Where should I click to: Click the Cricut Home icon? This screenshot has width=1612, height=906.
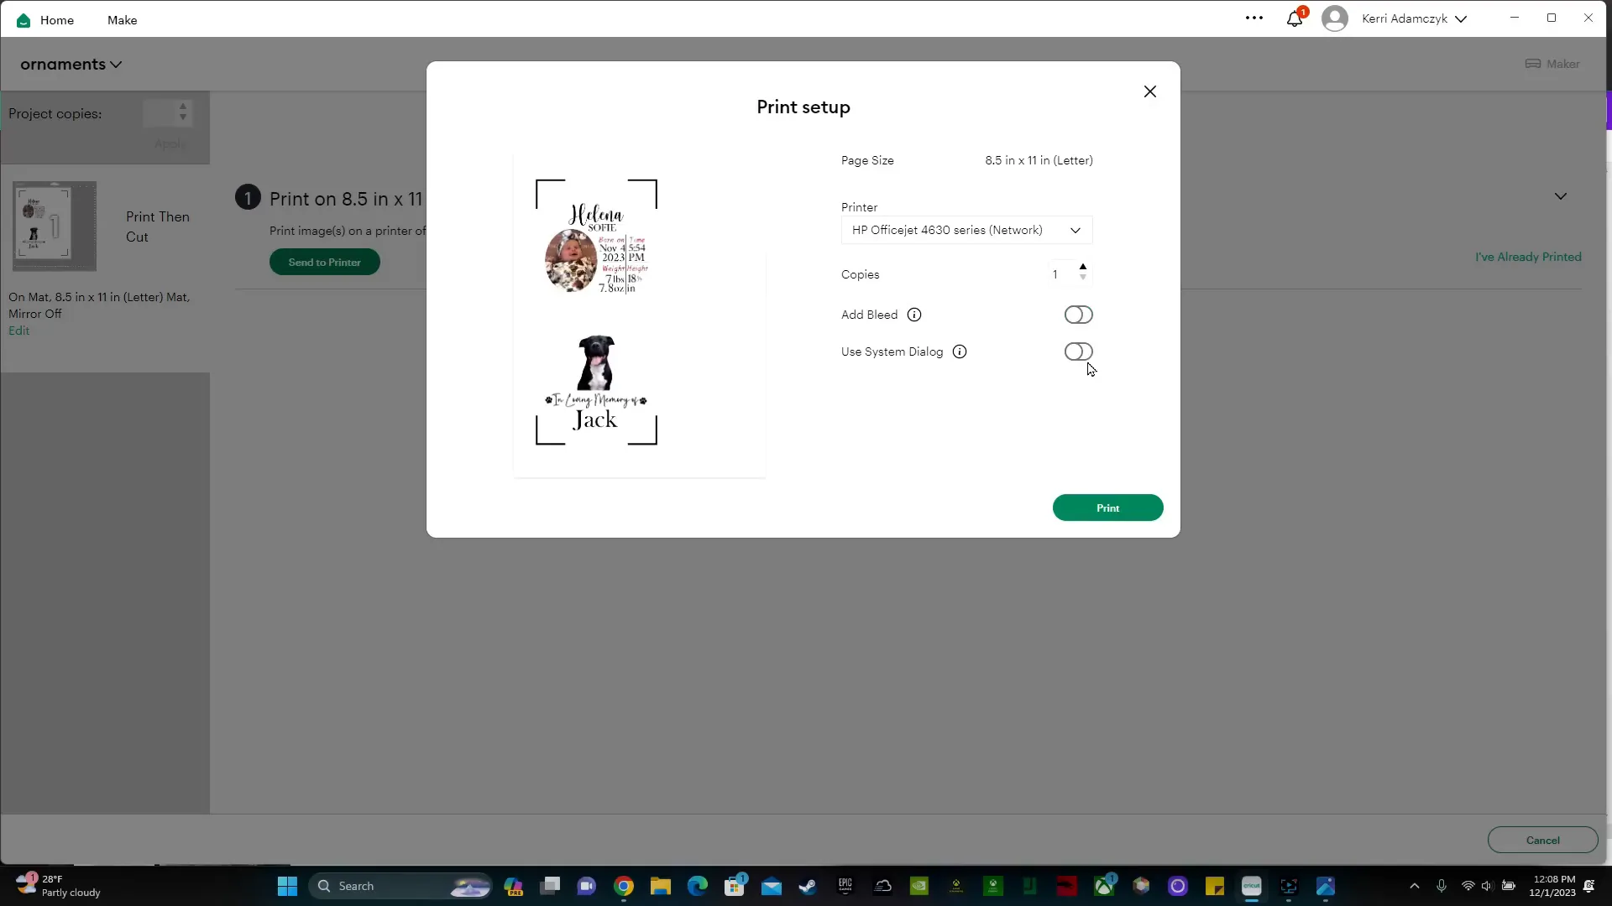pos(24,18)
